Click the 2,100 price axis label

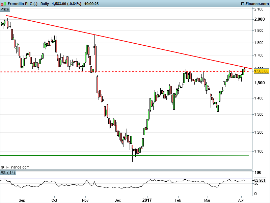coord(259,9)
